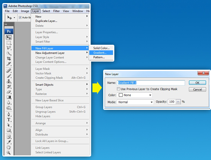Click OK in New Layer dialog
Image resolution: width=211 pixels, height=160 pixels.
pyautogui.click(x=197, y=83)
